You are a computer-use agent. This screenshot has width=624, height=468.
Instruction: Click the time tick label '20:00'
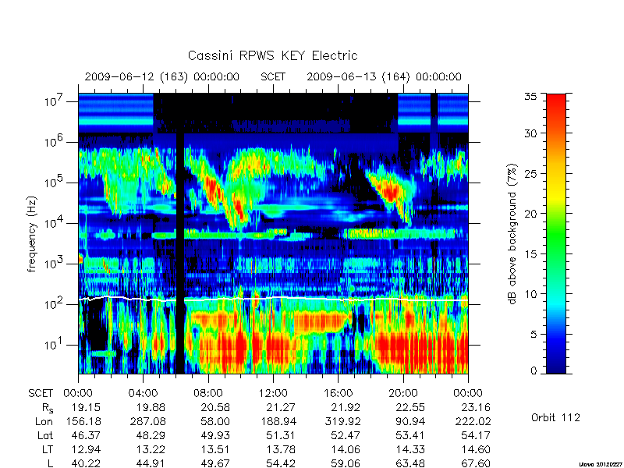(x=403, y=394)
